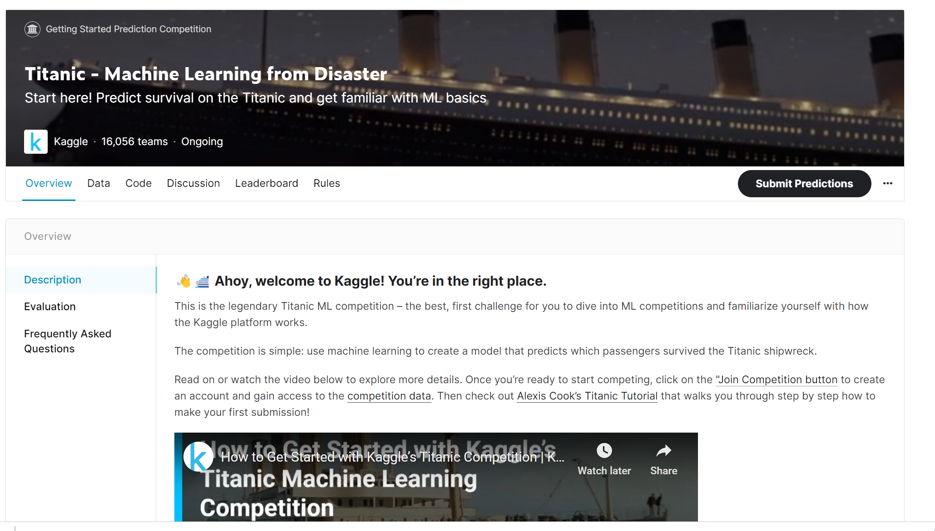Follow the Join Competition button link
This screenshot has height=531, width=935.
[777, 380]
